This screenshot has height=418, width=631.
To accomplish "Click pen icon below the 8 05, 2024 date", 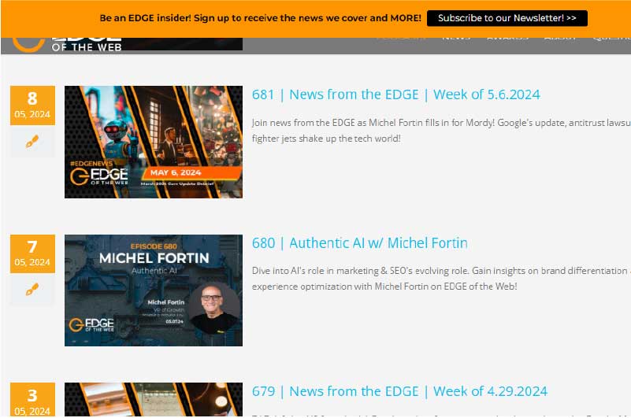I will [x=32, y=141].
